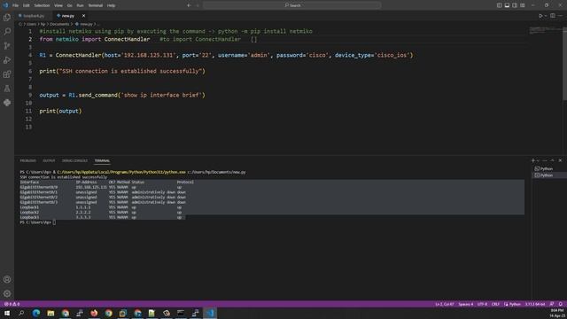Toggle secondary side bar visibility
The height and width of the screenshot is (319, 567).
515,5
